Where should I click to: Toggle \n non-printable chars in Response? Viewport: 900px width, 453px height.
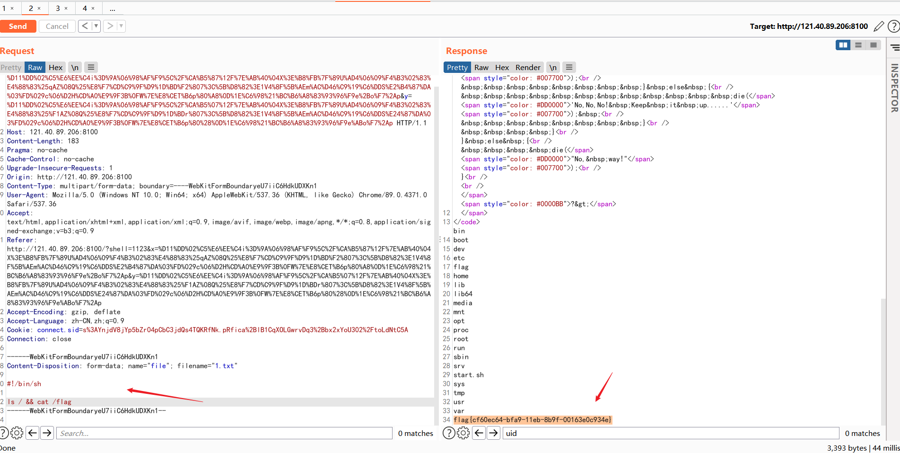(553, 67)
